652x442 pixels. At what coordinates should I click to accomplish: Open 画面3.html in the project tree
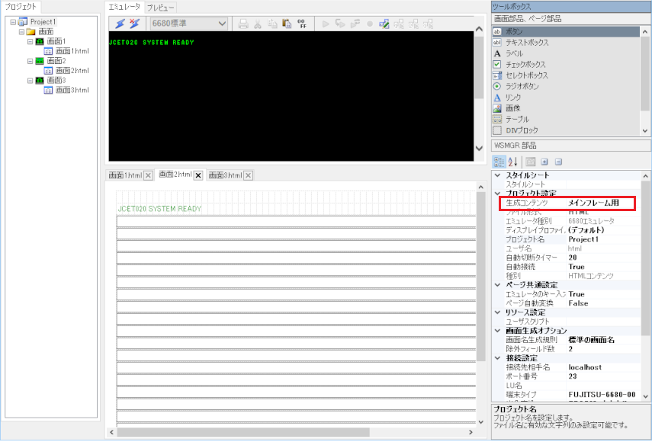tap(72, 90)
